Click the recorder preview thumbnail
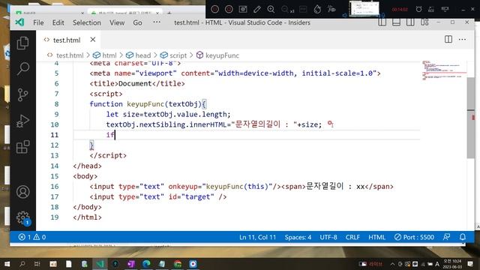 point(364,8)
